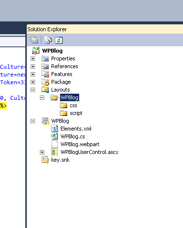Click the Elements.xml file icon

pyautogui.click(x=55, y=129)
